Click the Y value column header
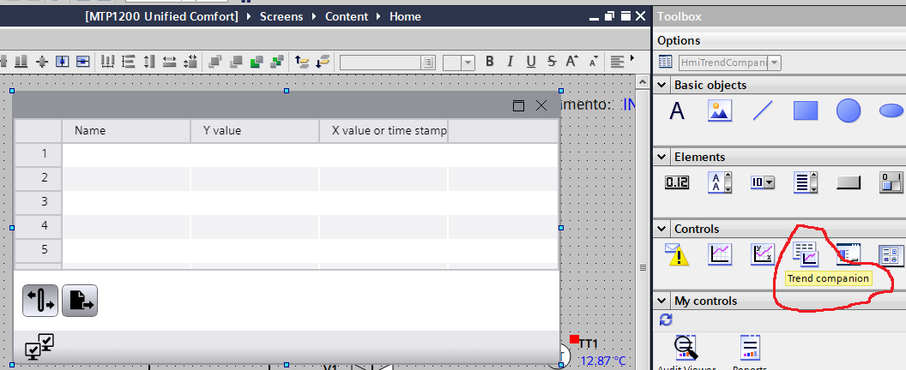Screen dimensions: 906x370 coord(255,131)
